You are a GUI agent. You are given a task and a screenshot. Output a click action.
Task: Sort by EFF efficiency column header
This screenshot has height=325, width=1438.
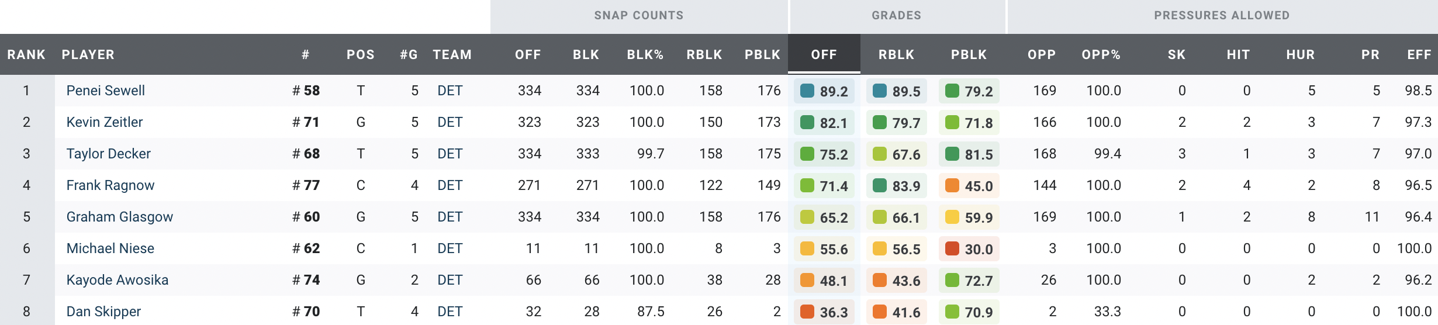tap(1419, 54)
